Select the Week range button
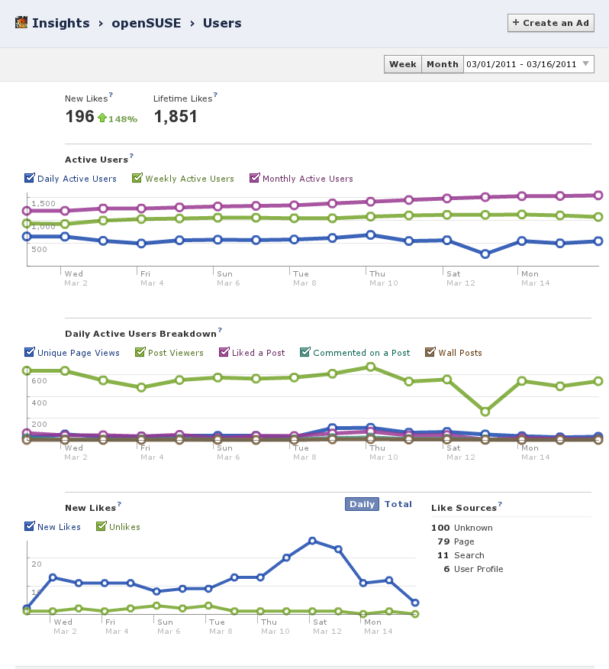The width and height of the screenshot is (609, 669). coord(403,64)
